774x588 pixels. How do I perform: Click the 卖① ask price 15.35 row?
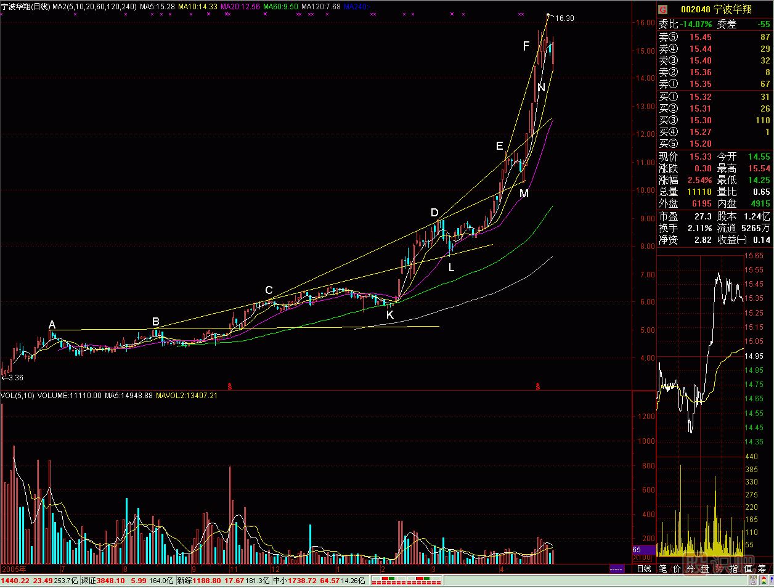(x=714, y=84)
